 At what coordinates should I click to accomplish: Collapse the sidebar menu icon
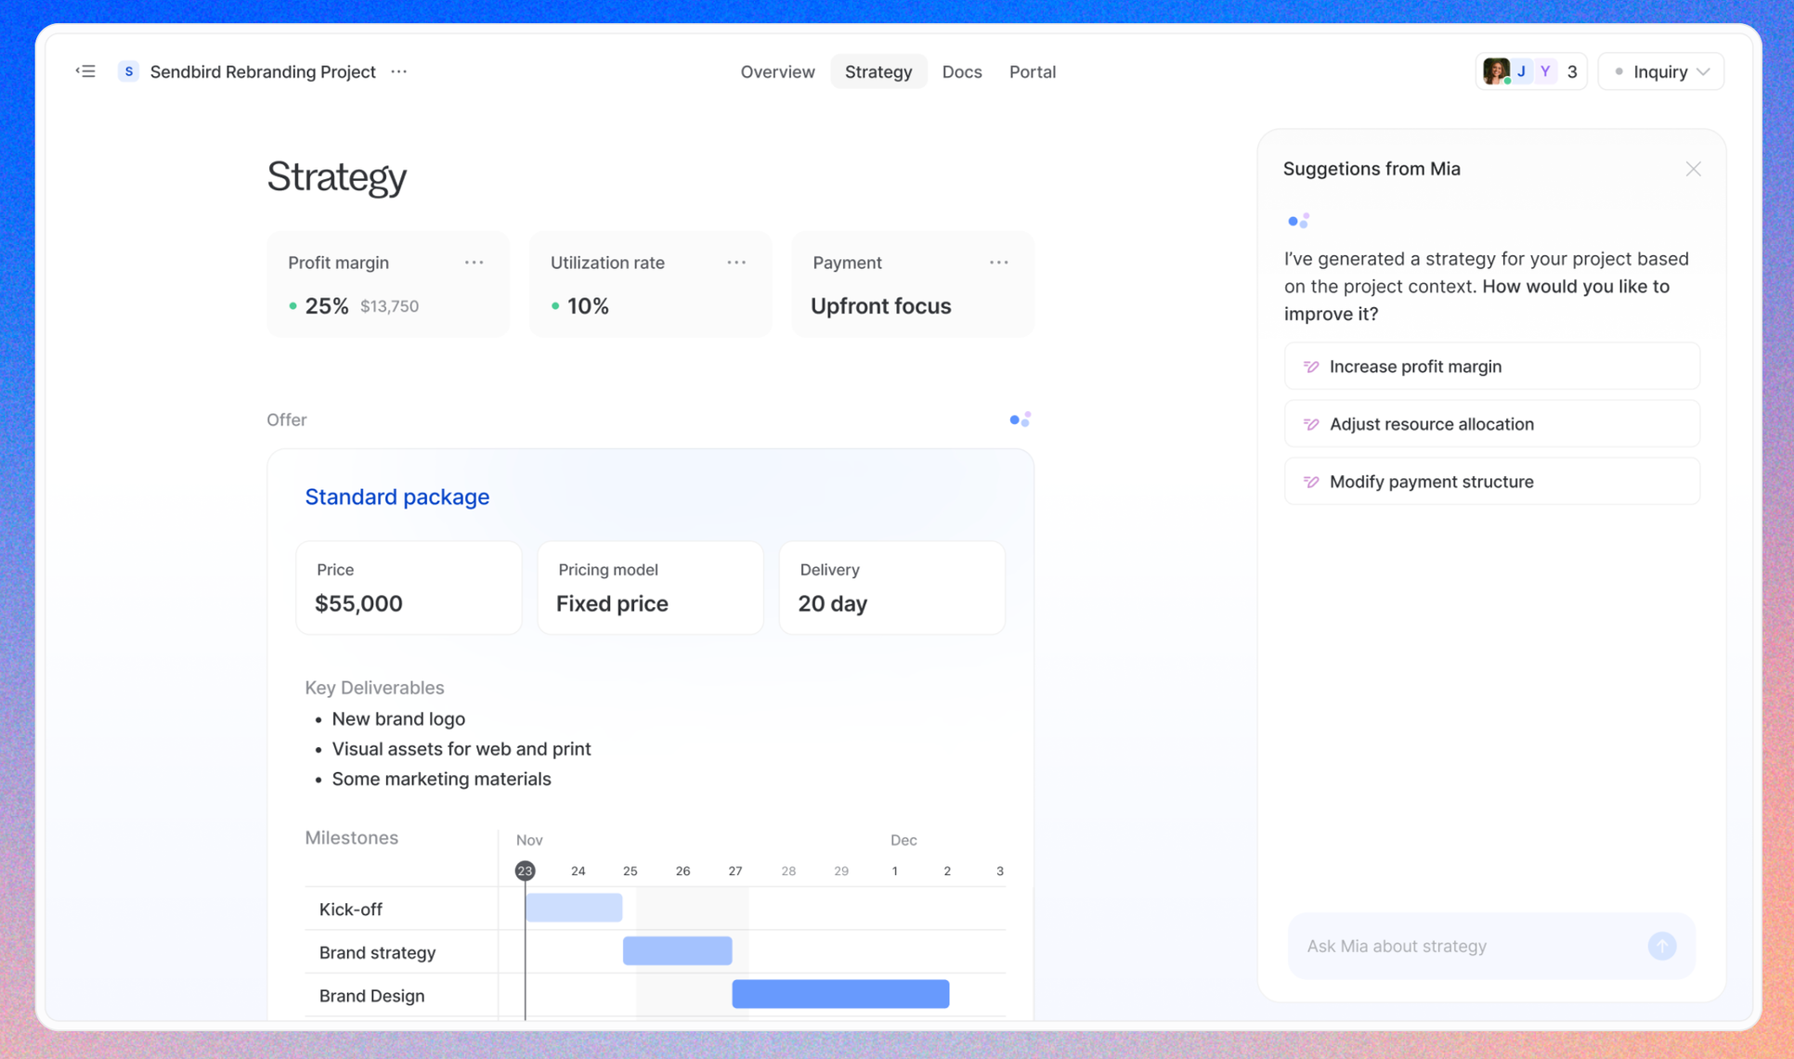[x=85, y=71]
